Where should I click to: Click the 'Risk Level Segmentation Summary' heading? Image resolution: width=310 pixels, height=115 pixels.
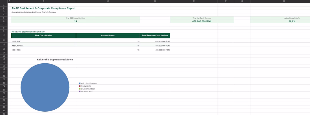[x=28, y=32]
